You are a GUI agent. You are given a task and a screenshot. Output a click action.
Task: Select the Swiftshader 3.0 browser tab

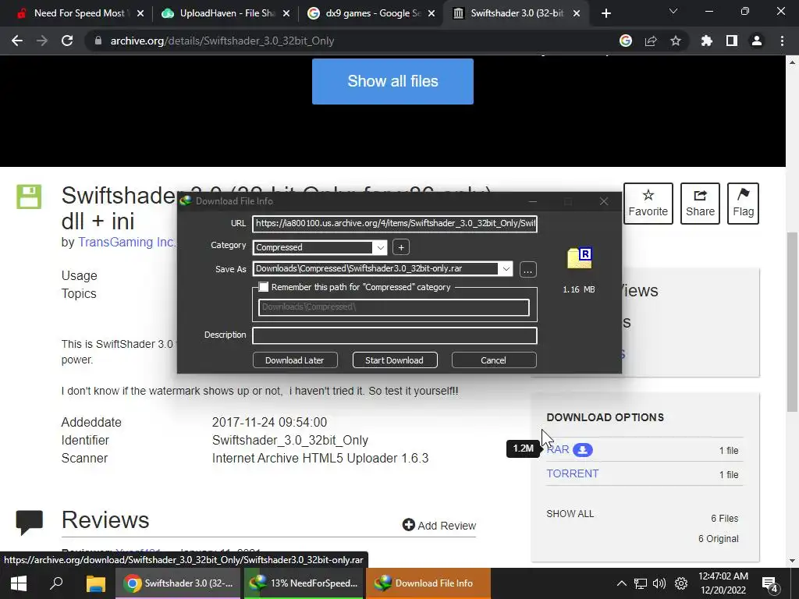pos(515,13)
